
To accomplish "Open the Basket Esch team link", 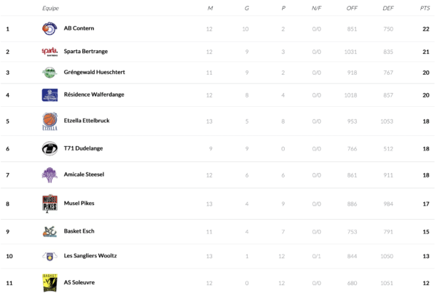I will [x=79, y=231].
